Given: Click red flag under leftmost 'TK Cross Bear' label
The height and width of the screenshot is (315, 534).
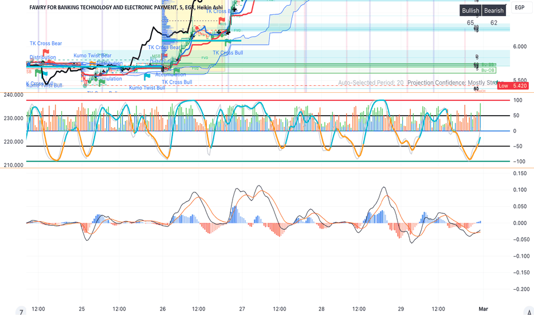Looking at the screenshot, I should tap(46, 52).
